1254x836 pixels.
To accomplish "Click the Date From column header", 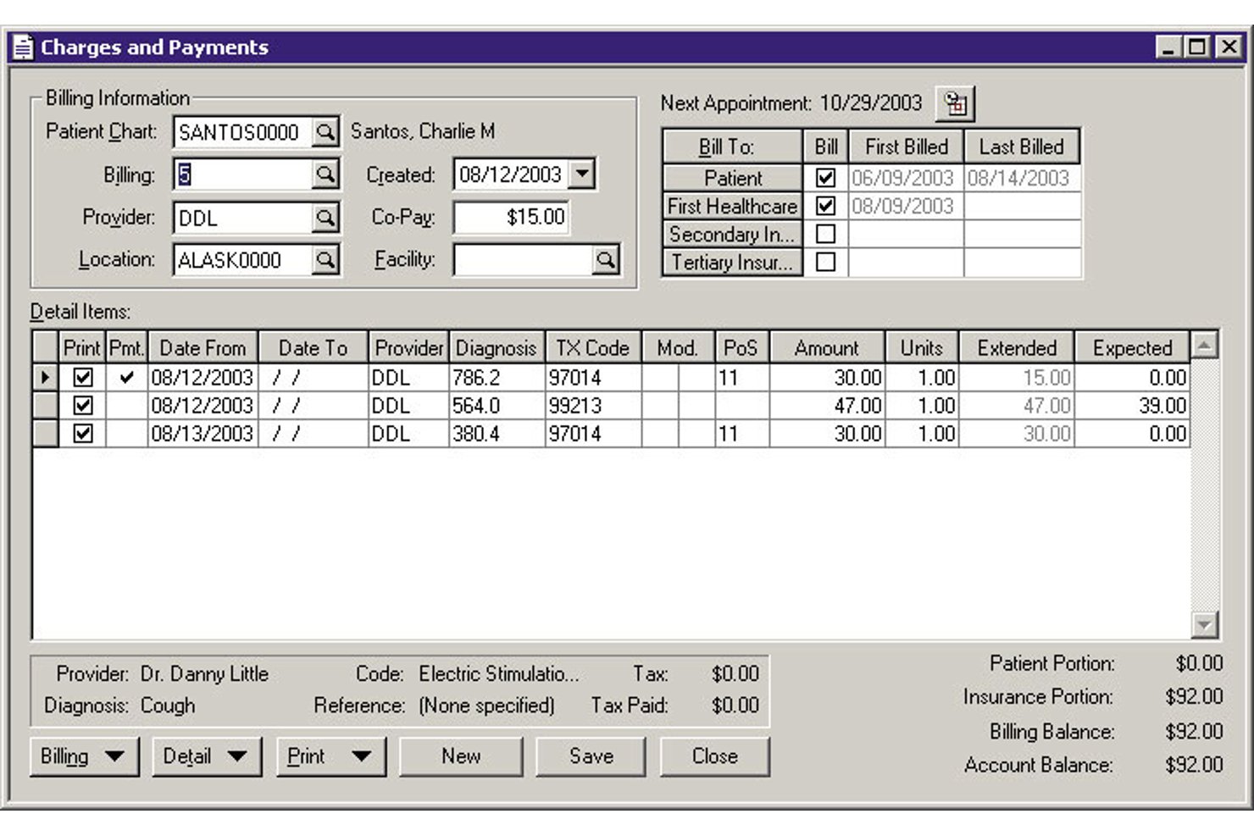I will tap(203, 348).
